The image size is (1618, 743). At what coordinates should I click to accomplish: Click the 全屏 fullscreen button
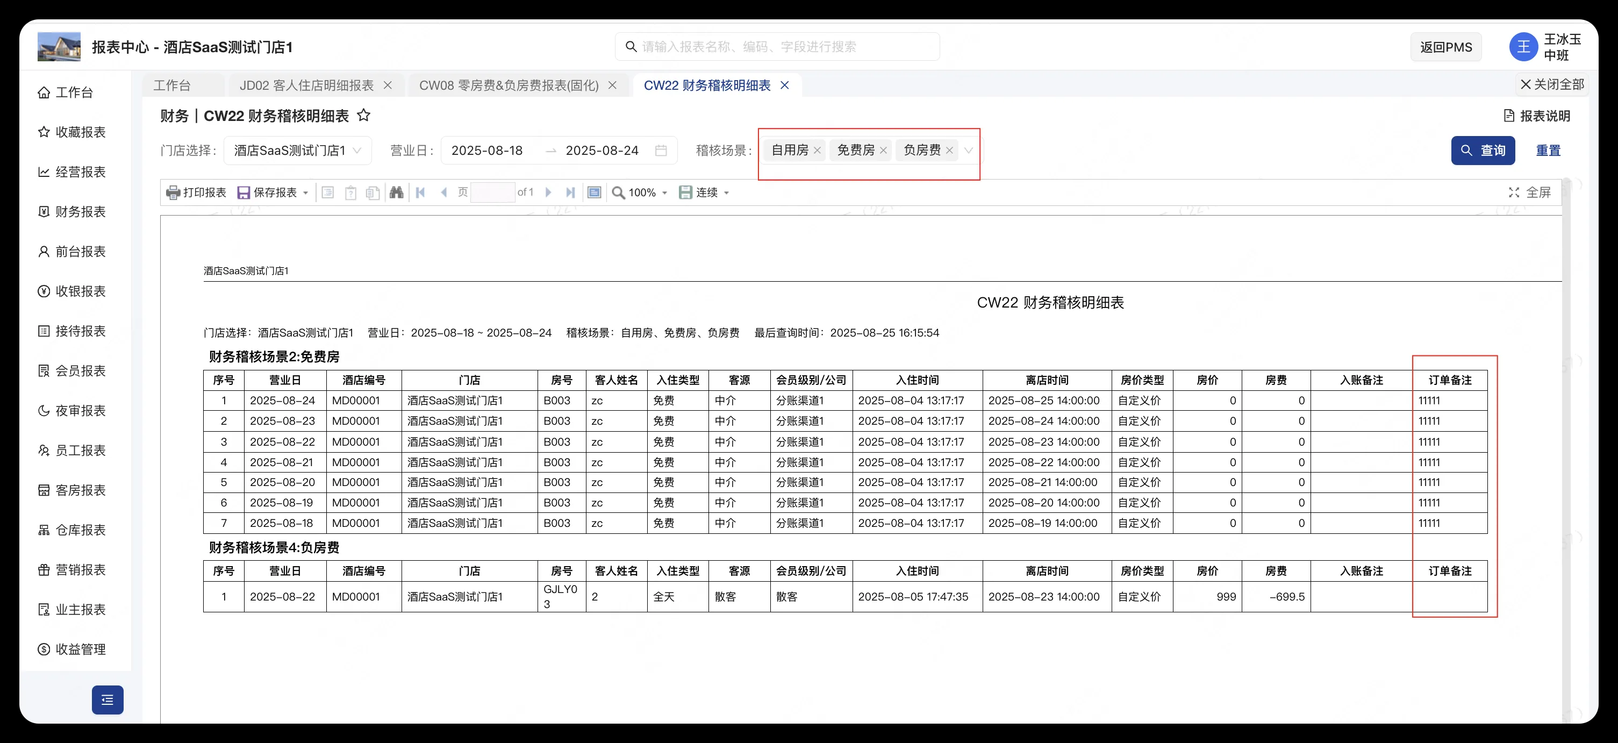tap(1530, 192)
